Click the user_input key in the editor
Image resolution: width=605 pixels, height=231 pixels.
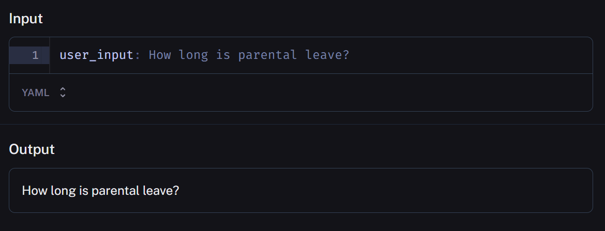[x=96, y=55]
